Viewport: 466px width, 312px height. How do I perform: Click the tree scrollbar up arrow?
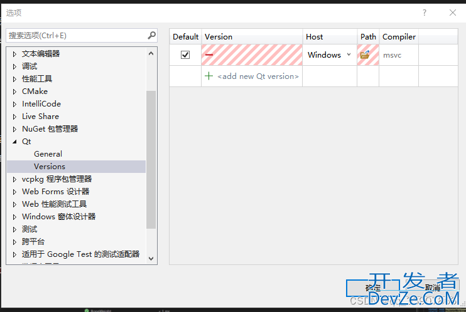pyautogui.click(x=151, y=53)
